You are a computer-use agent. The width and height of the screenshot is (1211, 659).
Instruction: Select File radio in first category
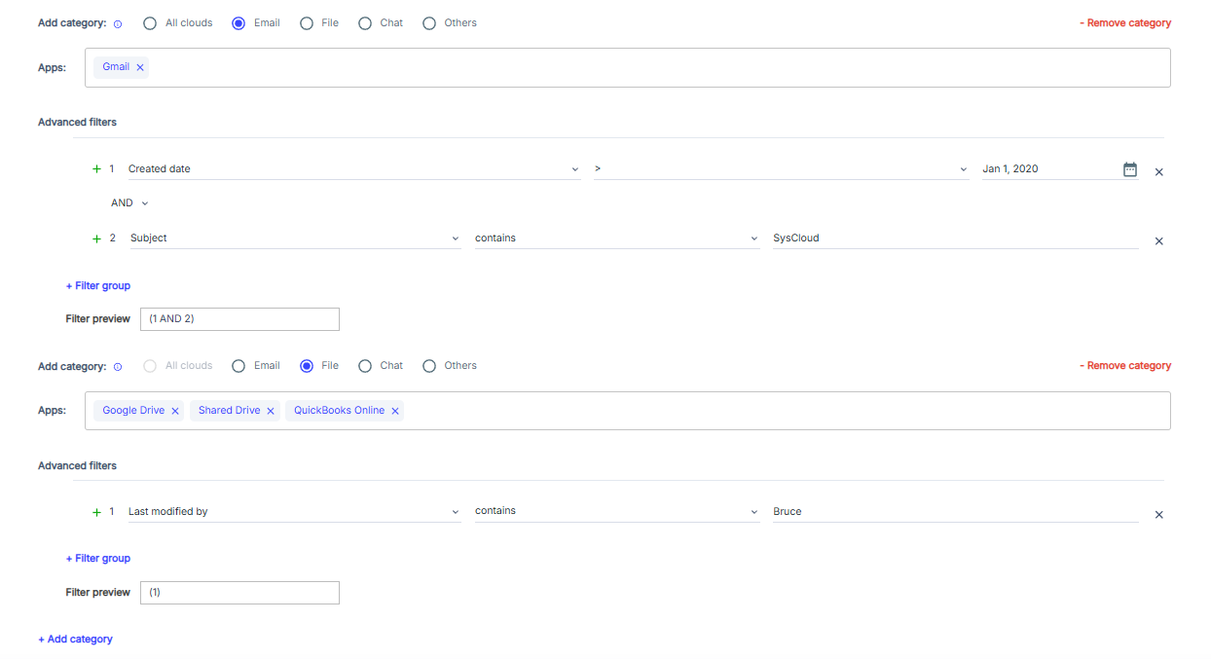[307, 23]
